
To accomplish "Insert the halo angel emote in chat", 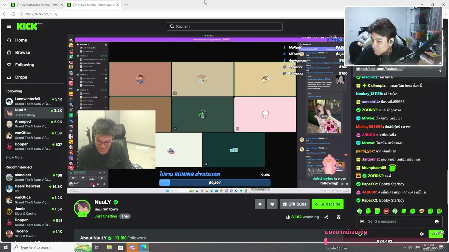I will [377, 211].
